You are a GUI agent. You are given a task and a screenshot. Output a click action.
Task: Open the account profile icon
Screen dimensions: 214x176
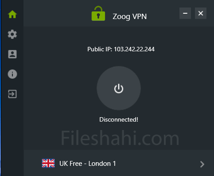(12, 54)
